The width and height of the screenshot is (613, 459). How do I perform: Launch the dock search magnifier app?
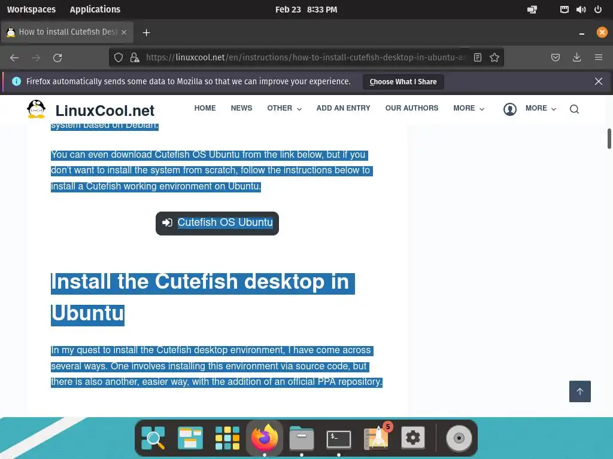click(x=153, y=438)
